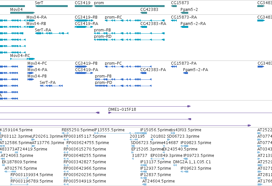
Task: Click the CG3419-PB protein feature
Action: tap(81, 67)
